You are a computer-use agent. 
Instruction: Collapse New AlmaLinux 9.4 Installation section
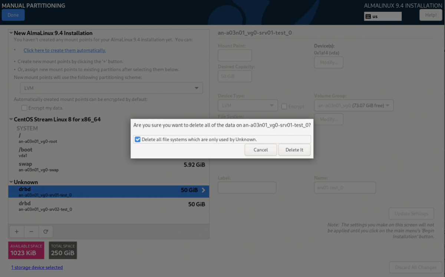[x=11, y=33]
